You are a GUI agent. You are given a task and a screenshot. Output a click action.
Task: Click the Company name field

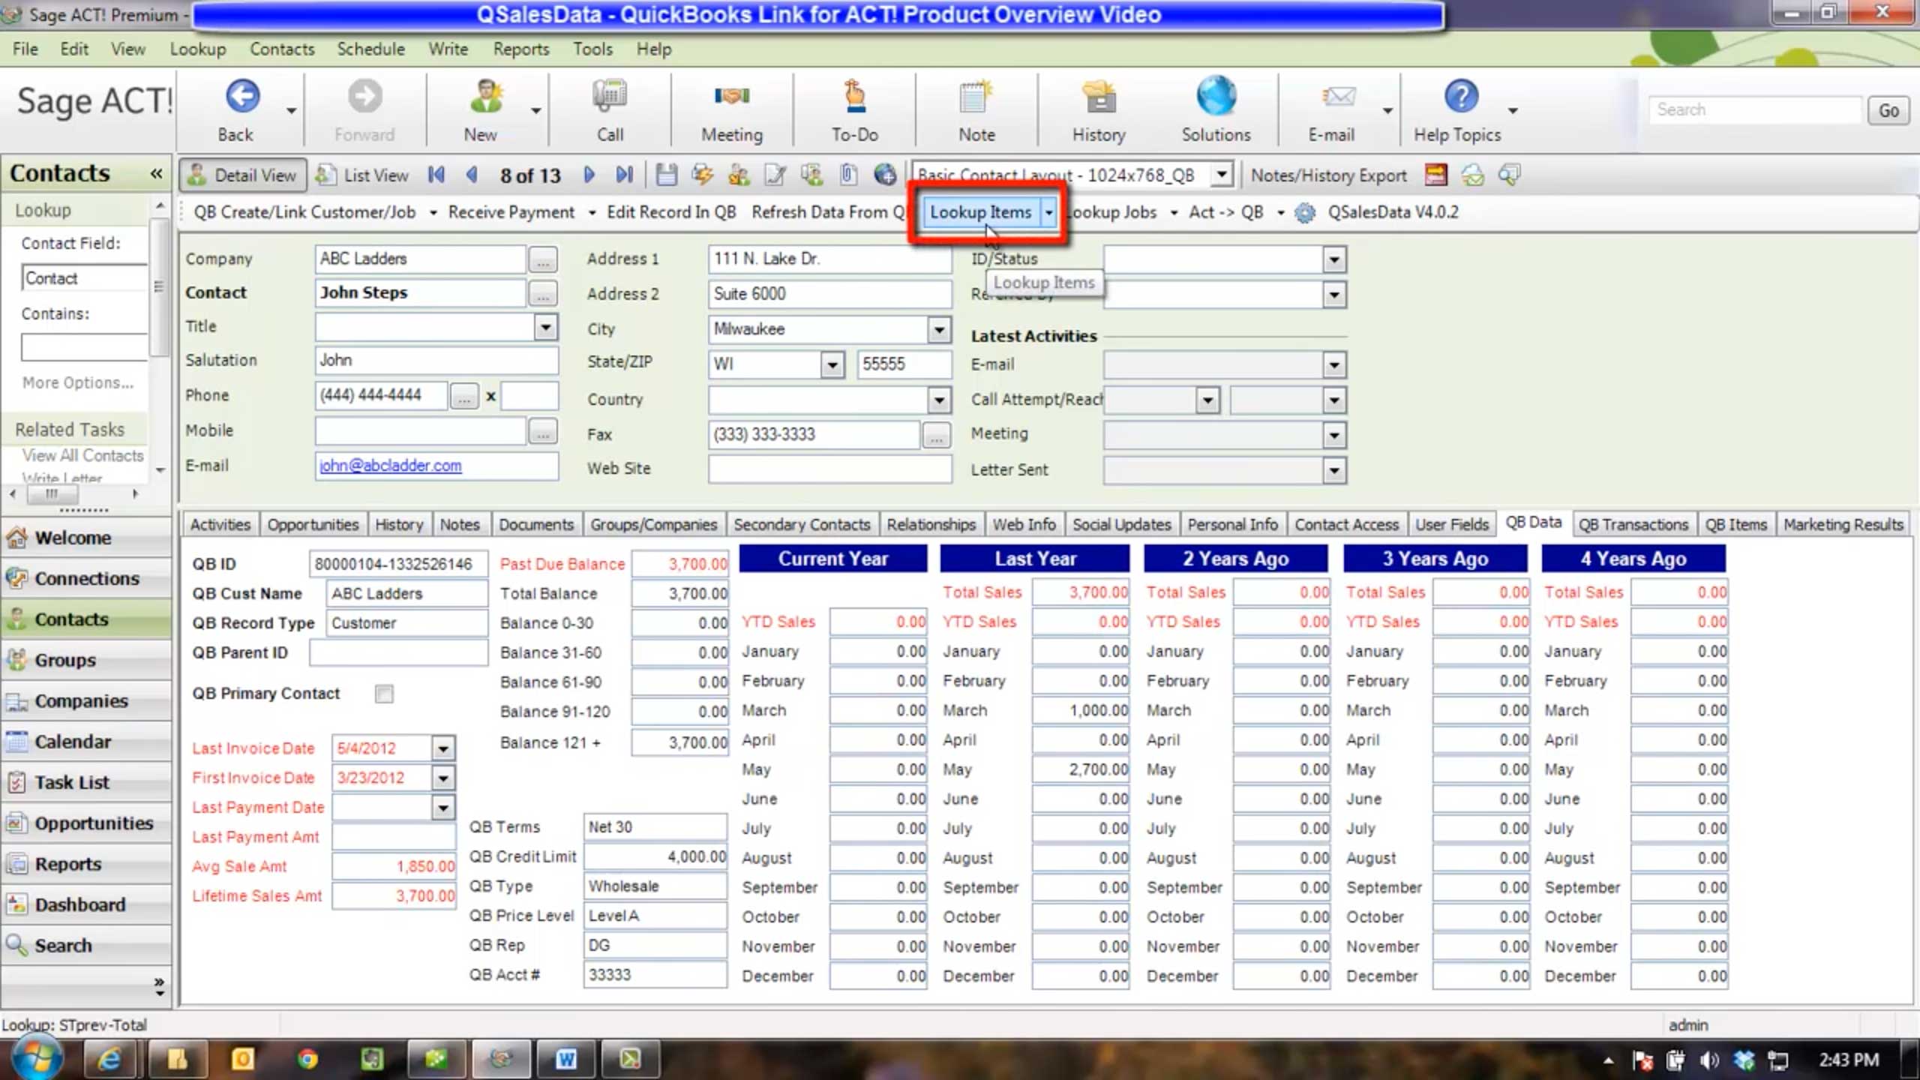(420, 259)
